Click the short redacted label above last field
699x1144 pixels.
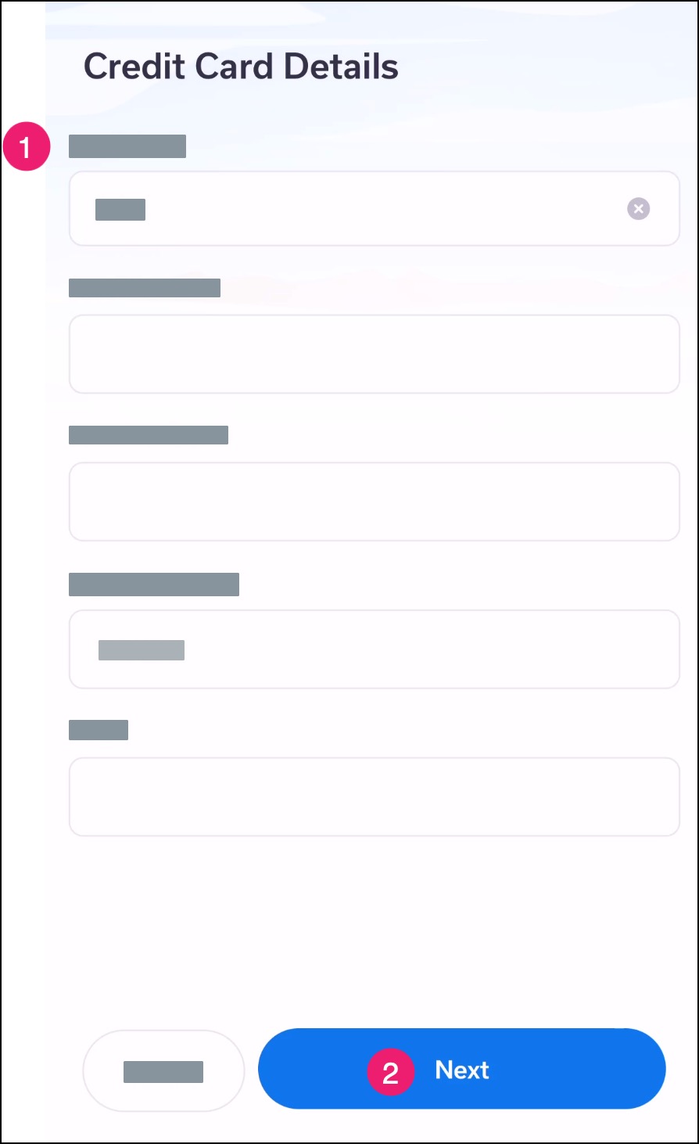tap(99, 730)
